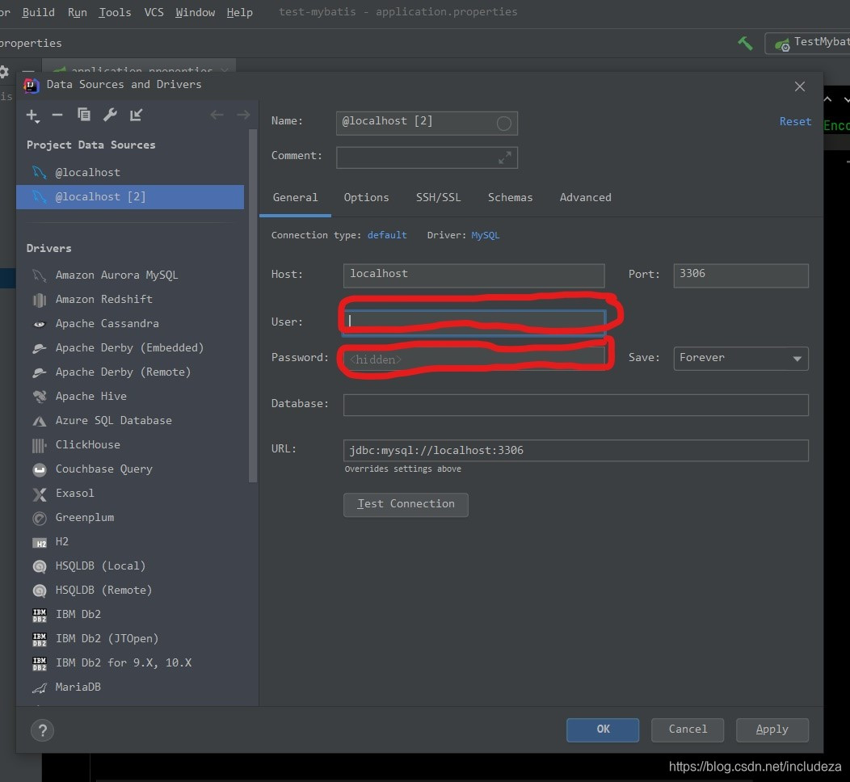Switch to the SSH/SSL tab
The width and height of the screenshot is (850, 782).
(439, 197)
